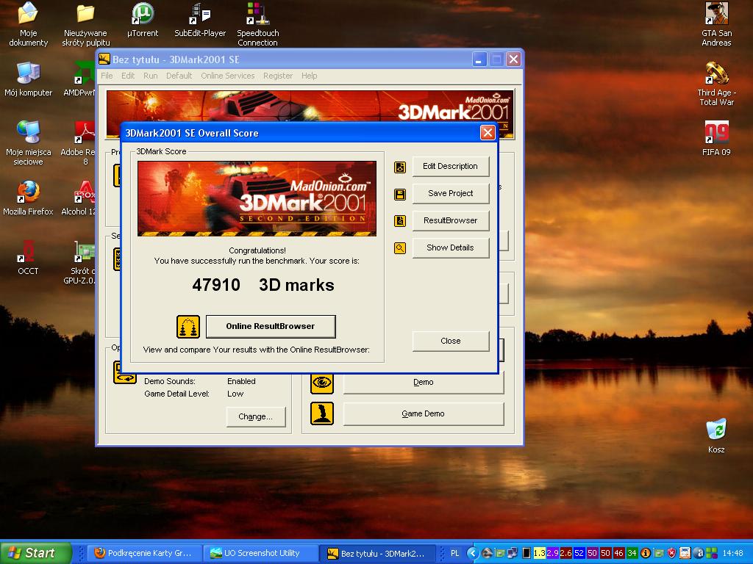Click the joystick icon beside Game Demo
This screenshot has width=753, height=564.
(x=322, y=414)
